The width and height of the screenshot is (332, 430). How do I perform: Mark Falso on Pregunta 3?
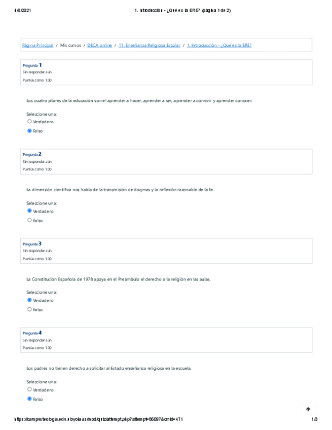(30, 309)
